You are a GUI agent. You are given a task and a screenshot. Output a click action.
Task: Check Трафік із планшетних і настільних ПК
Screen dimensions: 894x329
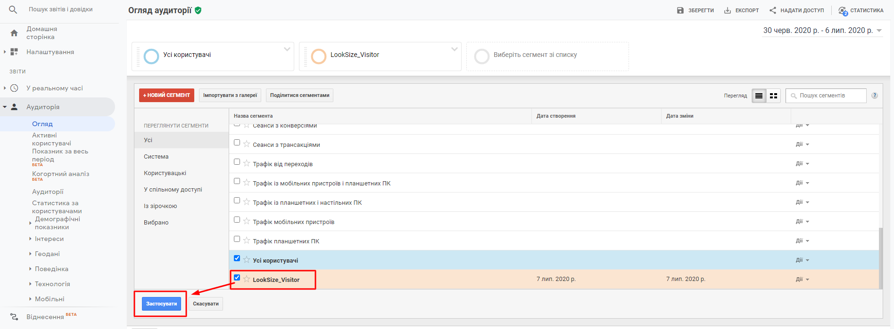[x=237, y=200]
